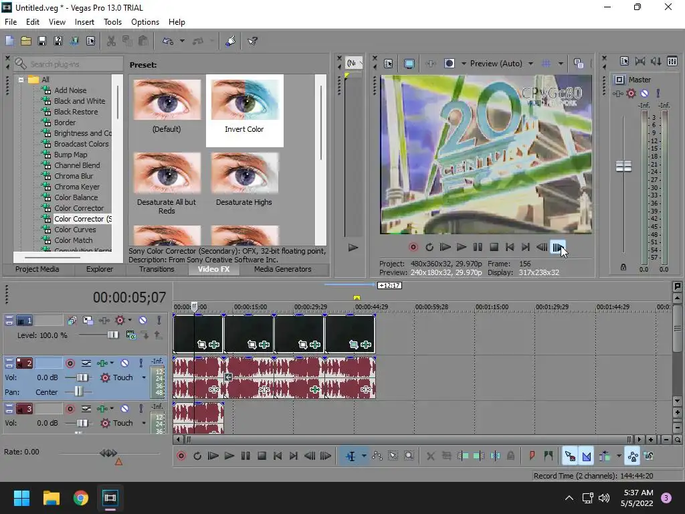Collapse the All plug-ins tree node

click(x=21, y=80)
